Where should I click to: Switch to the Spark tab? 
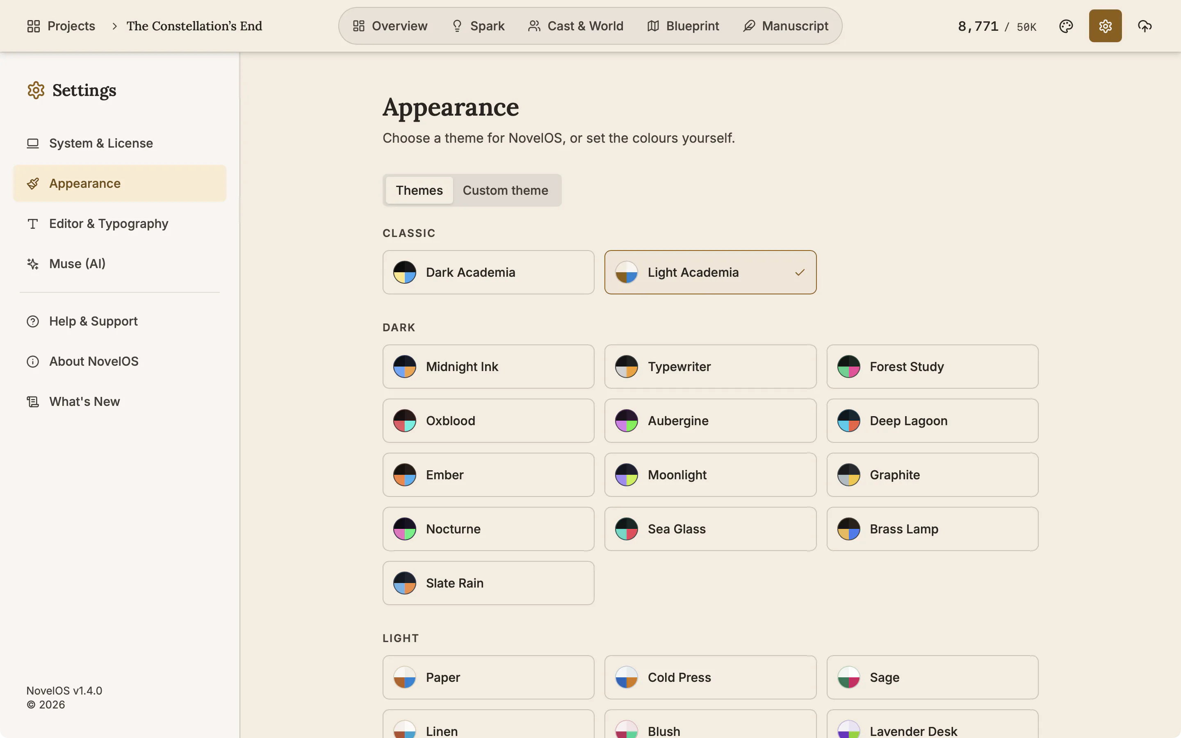(x=478, y=26)
